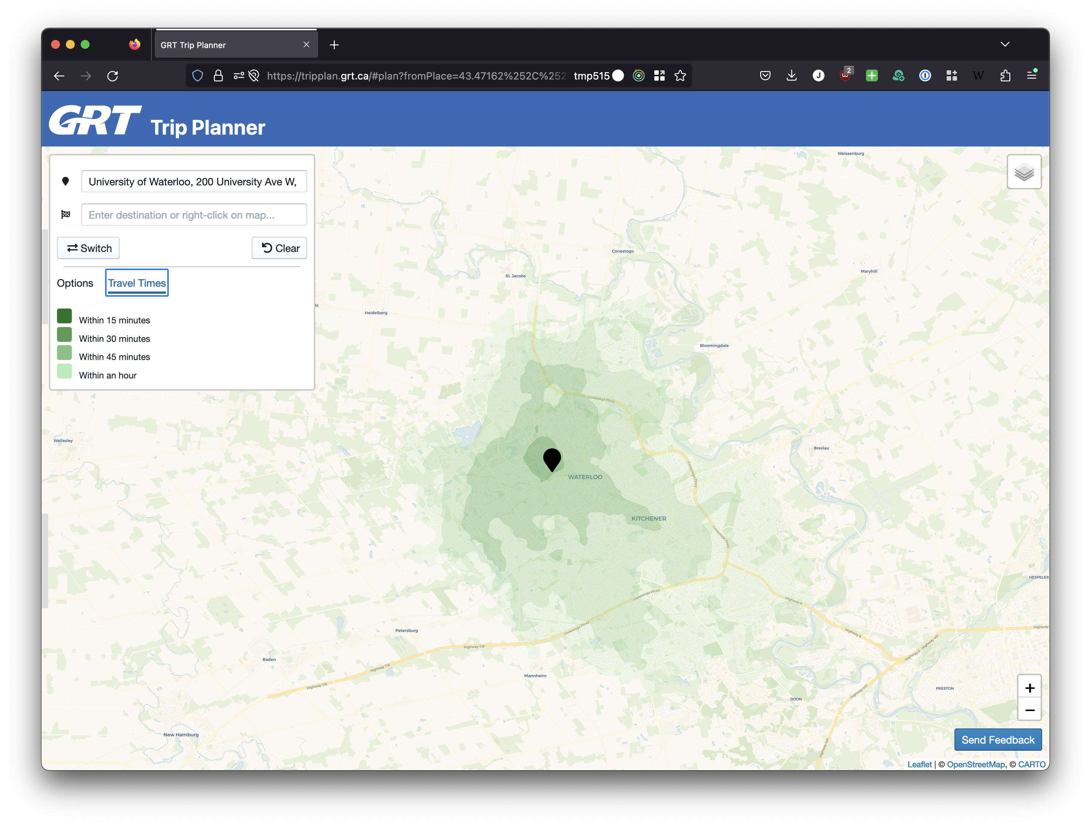Click the Within 15 minutes color swatch
The image size is (1091, 825).
click(x=65, y=316)
